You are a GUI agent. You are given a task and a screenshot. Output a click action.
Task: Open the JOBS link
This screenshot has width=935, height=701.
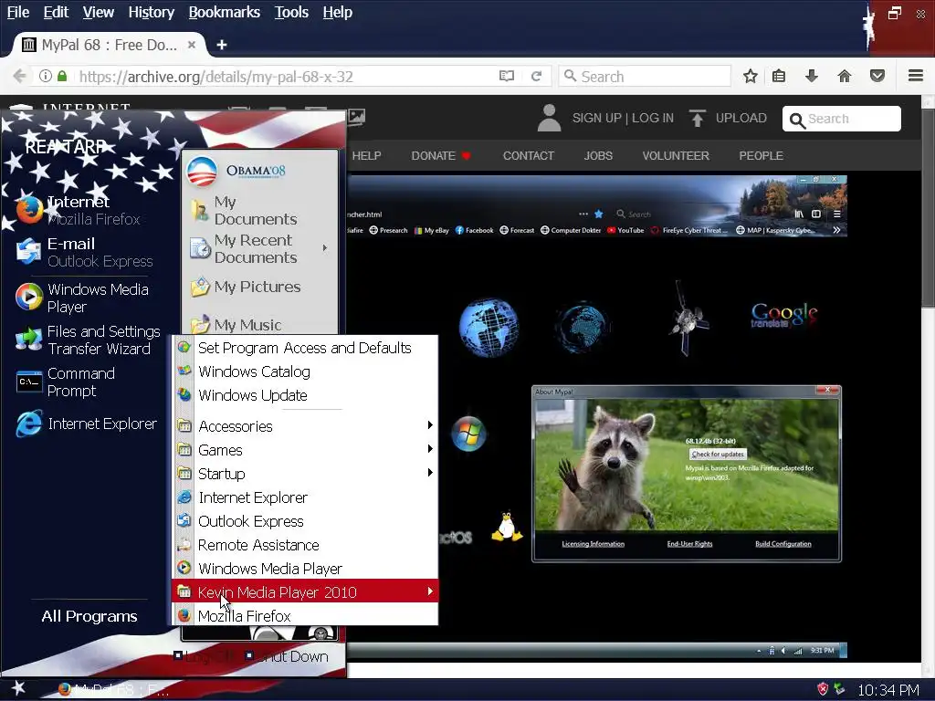[x=598, y=155]
